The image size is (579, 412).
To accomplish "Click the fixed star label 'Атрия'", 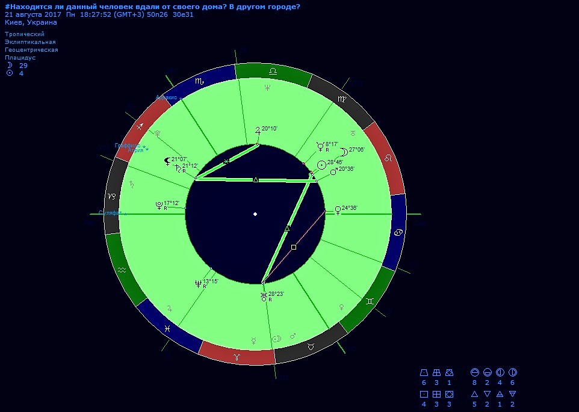I will [x=135, y=150].
